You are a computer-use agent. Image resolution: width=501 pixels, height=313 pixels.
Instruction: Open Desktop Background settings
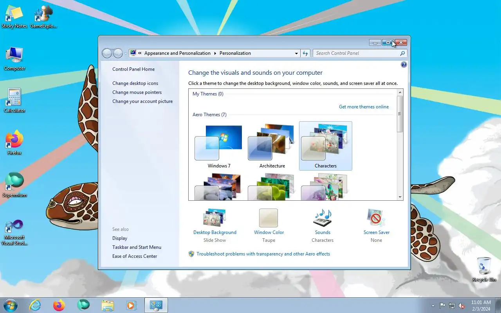215,225
